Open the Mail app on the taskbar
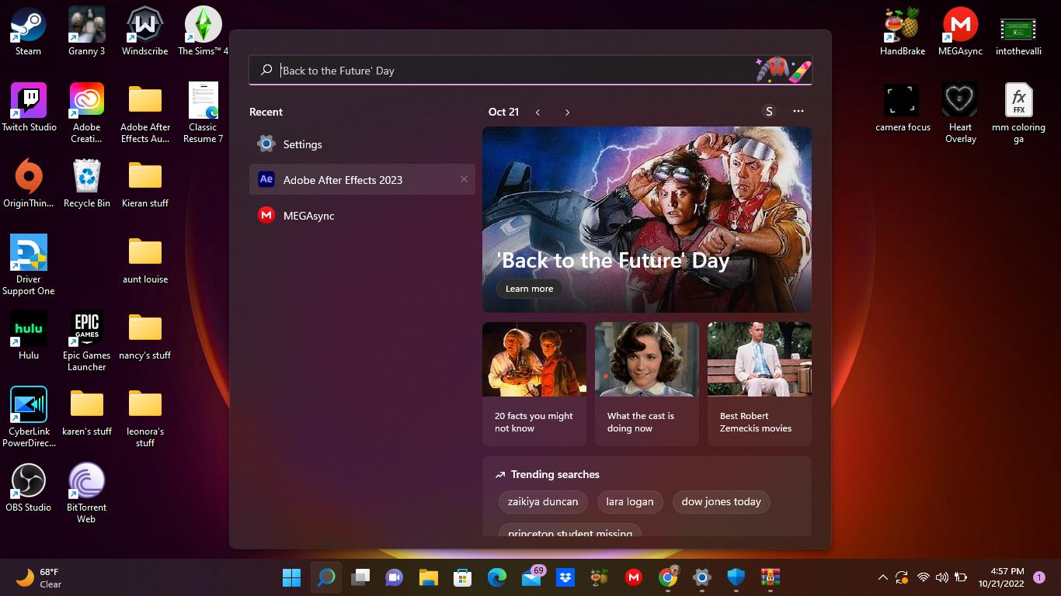This screenshot has width=1061, height=596. tap(531, 577)
